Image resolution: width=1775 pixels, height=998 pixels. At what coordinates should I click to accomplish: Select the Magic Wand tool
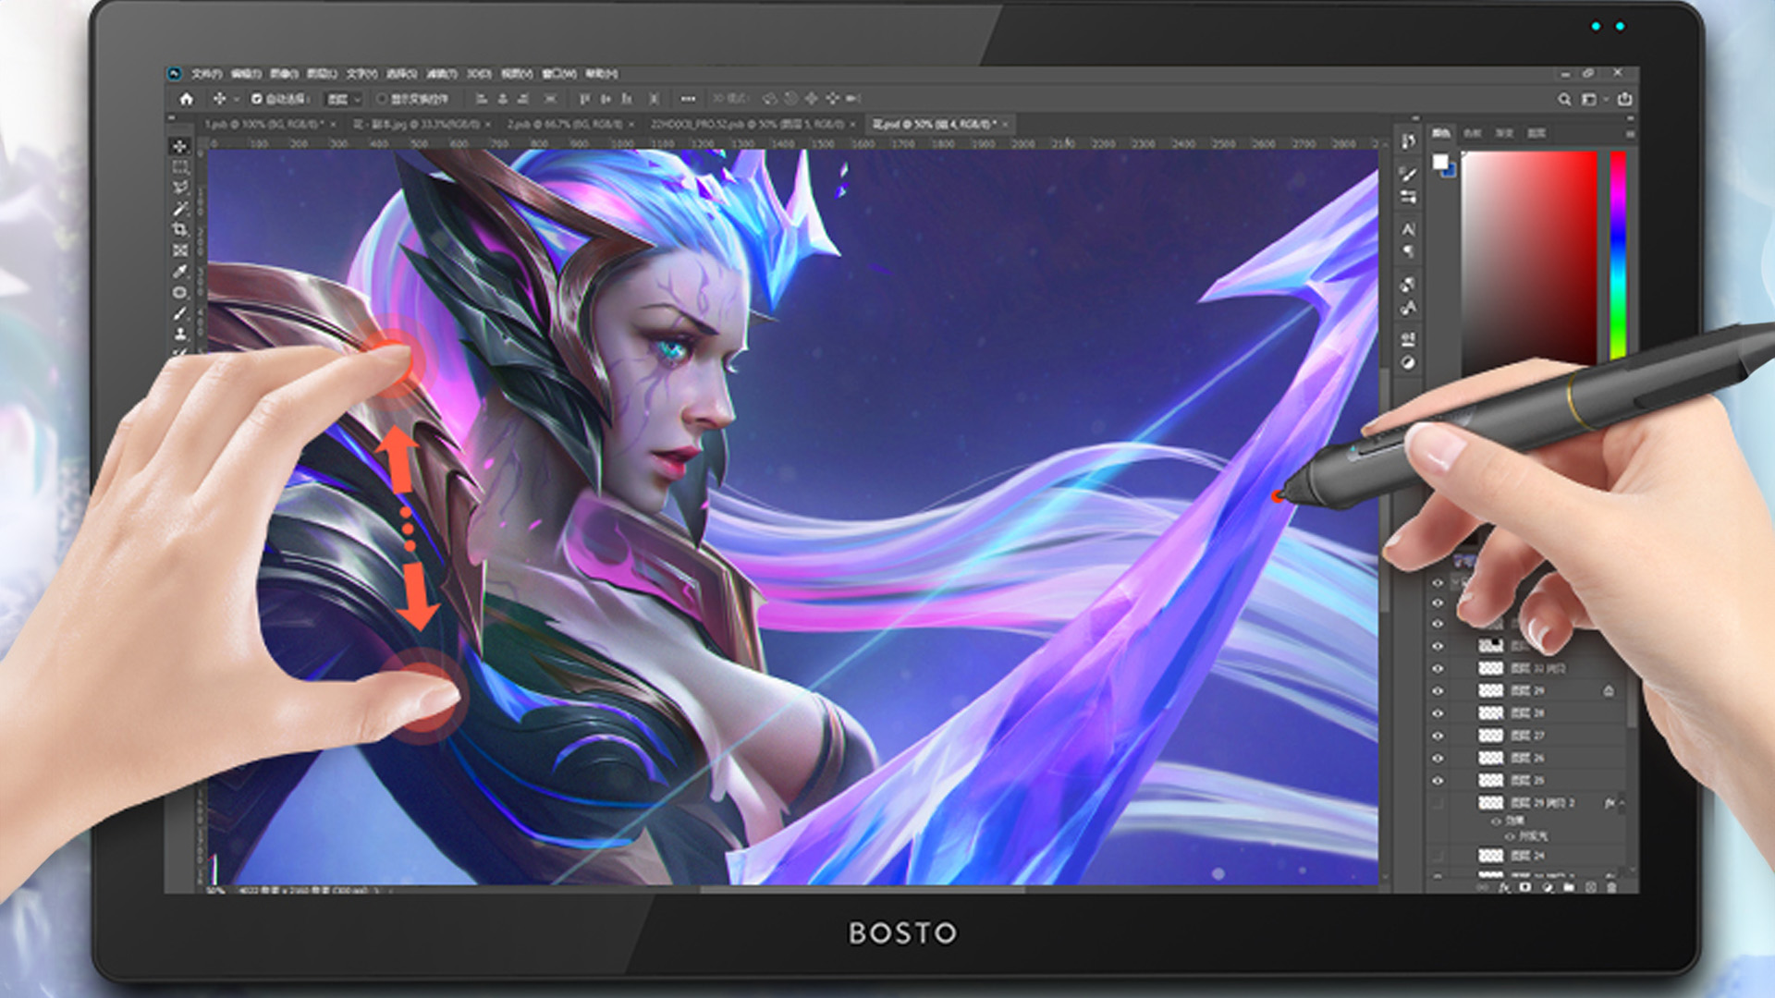point(180,209)
